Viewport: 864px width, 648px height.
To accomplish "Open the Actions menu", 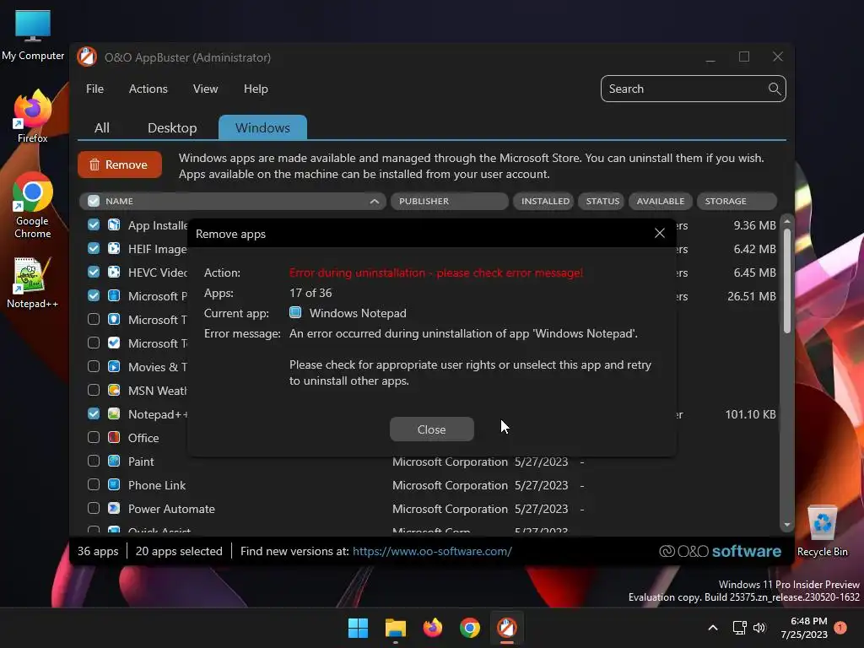I will click(148, 89).
